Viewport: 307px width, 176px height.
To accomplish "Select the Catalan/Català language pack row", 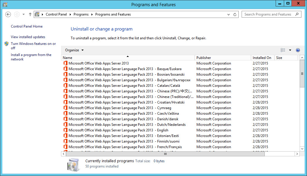I will tap(180, 86).
